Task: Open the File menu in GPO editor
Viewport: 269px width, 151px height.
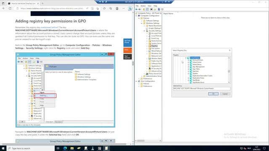Action: [137, 6]
